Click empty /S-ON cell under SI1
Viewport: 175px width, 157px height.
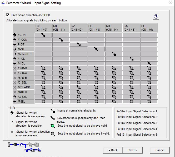point(61,35)
